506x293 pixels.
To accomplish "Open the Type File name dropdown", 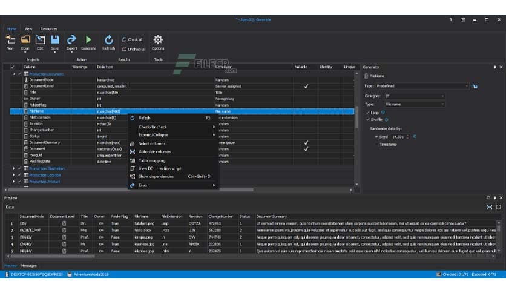I will click(x=415, y=104).
